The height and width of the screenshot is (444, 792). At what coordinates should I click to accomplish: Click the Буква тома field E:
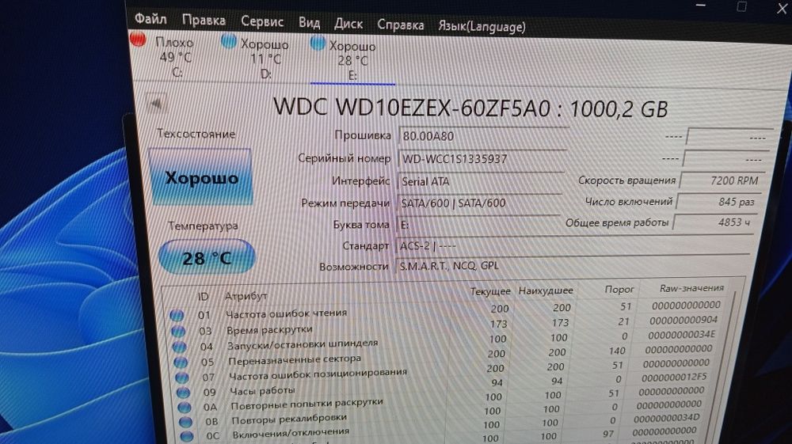click(478, 224)
